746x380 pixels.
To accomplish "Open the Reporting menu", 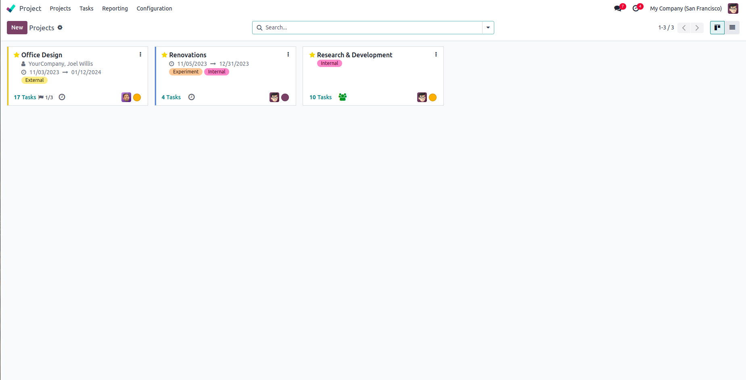I will pos(115,8).
